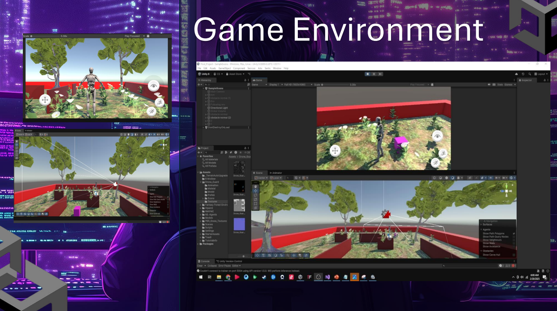The width and height of the screenshot is (557, 311).
Task: Adjust the Scale slider in the main editor's Game view
Action: pyautogui.click(x=334, y=84)
